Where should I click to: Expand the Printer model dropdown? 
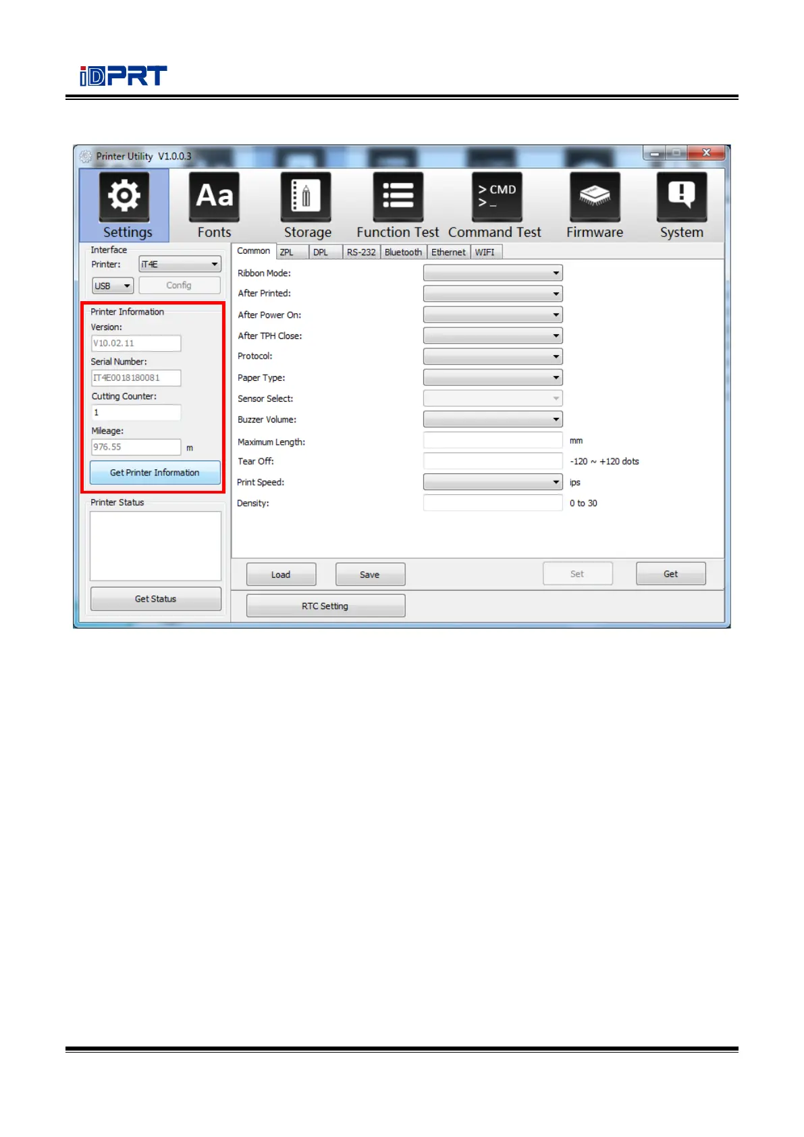[x=180, y=265]
